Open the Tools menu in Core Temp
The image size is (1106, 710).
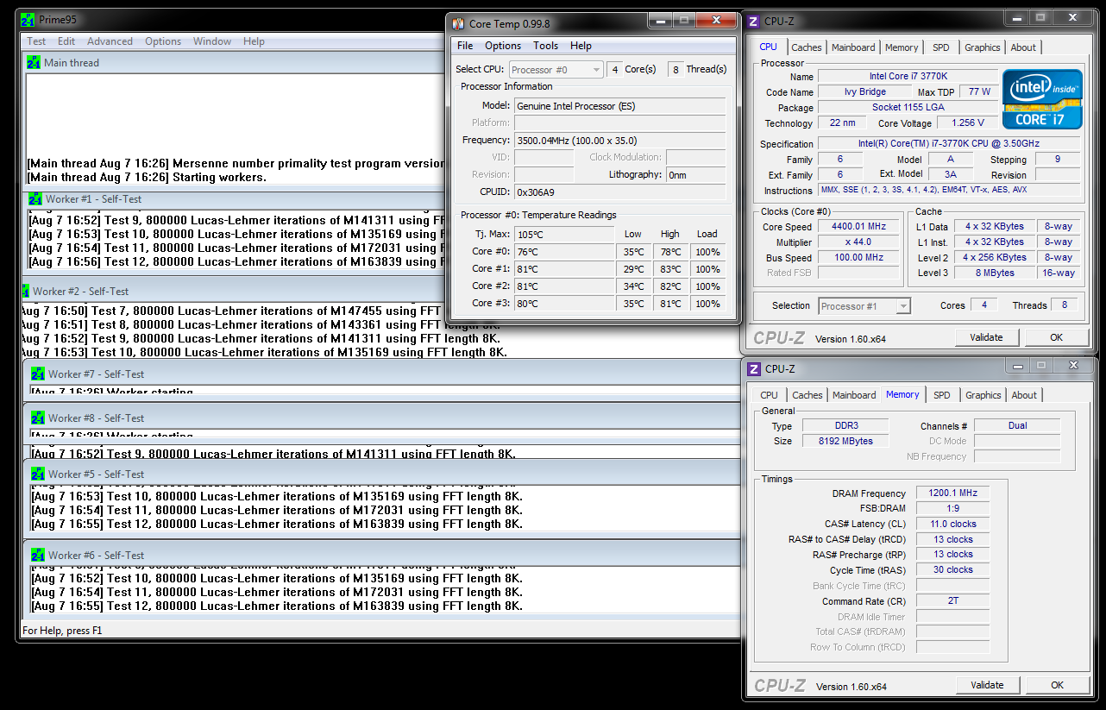point(545,46)
